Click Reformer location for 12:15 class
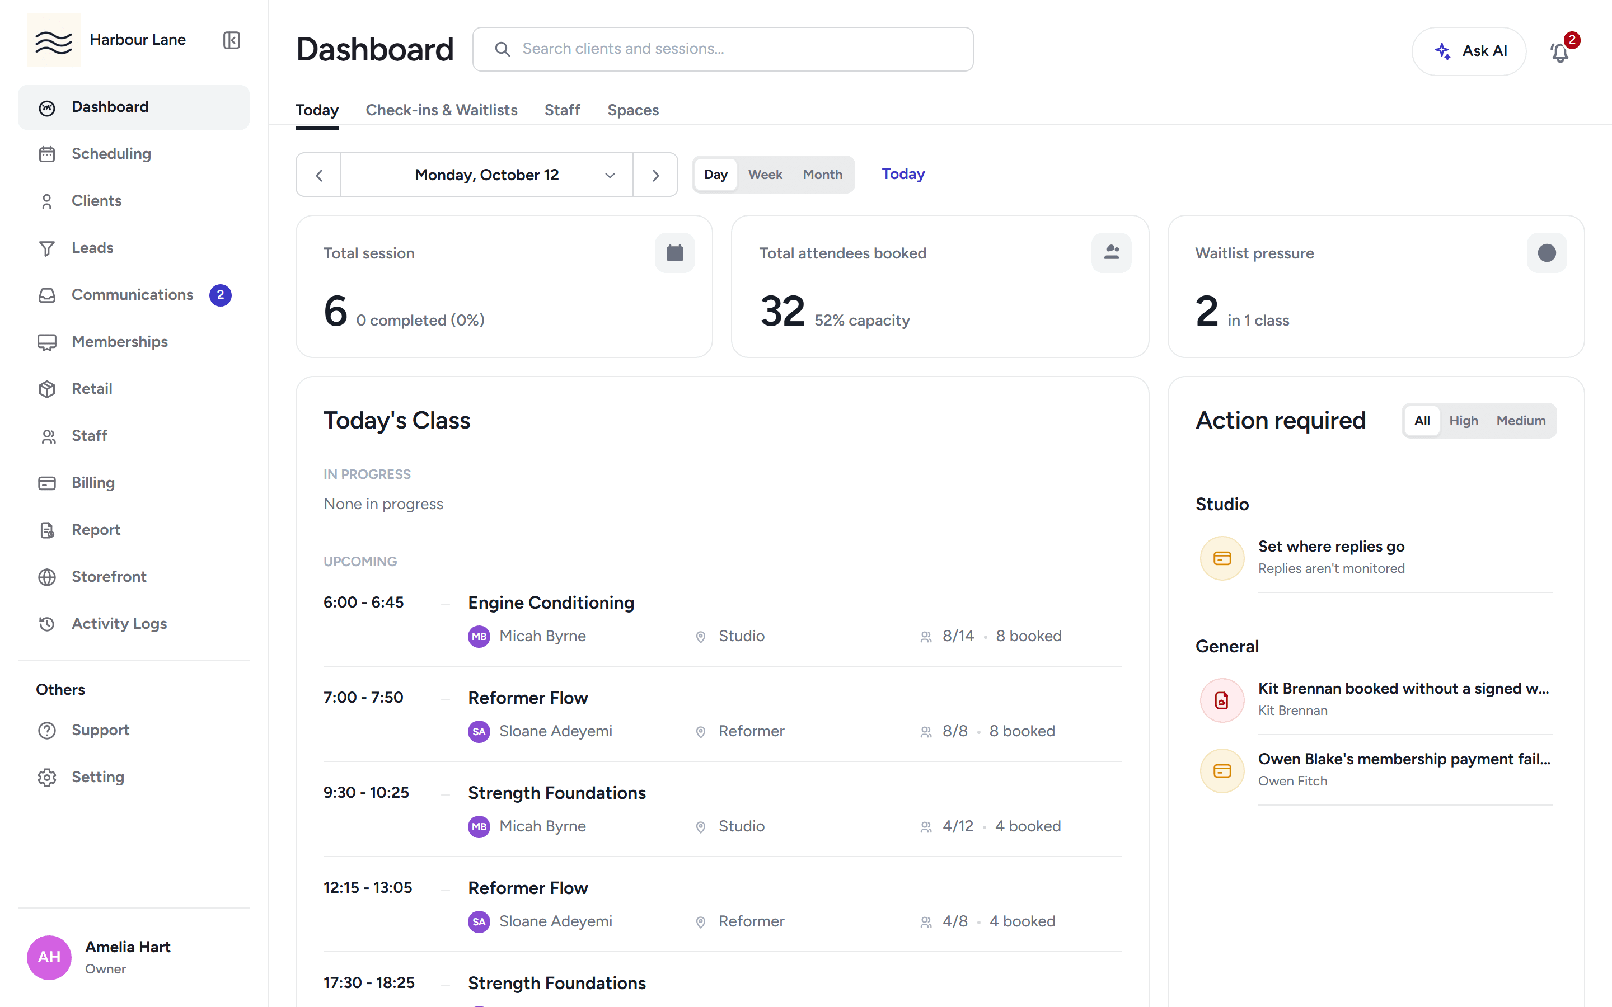This screenshot has width=1612, height=1007. [x=751, y=922]
